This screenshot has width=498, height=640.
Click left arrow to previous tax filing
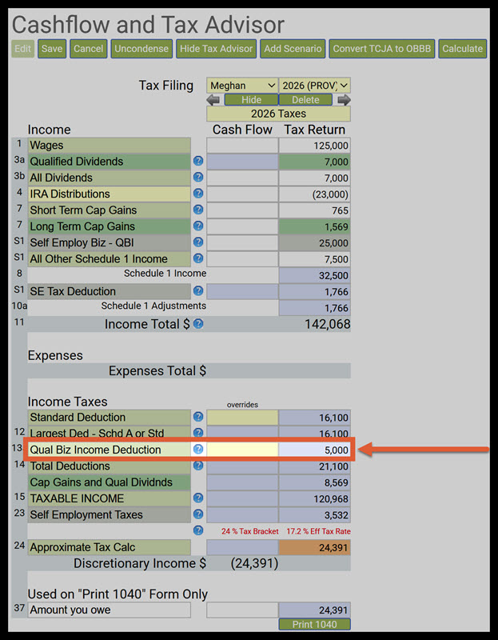213,100
